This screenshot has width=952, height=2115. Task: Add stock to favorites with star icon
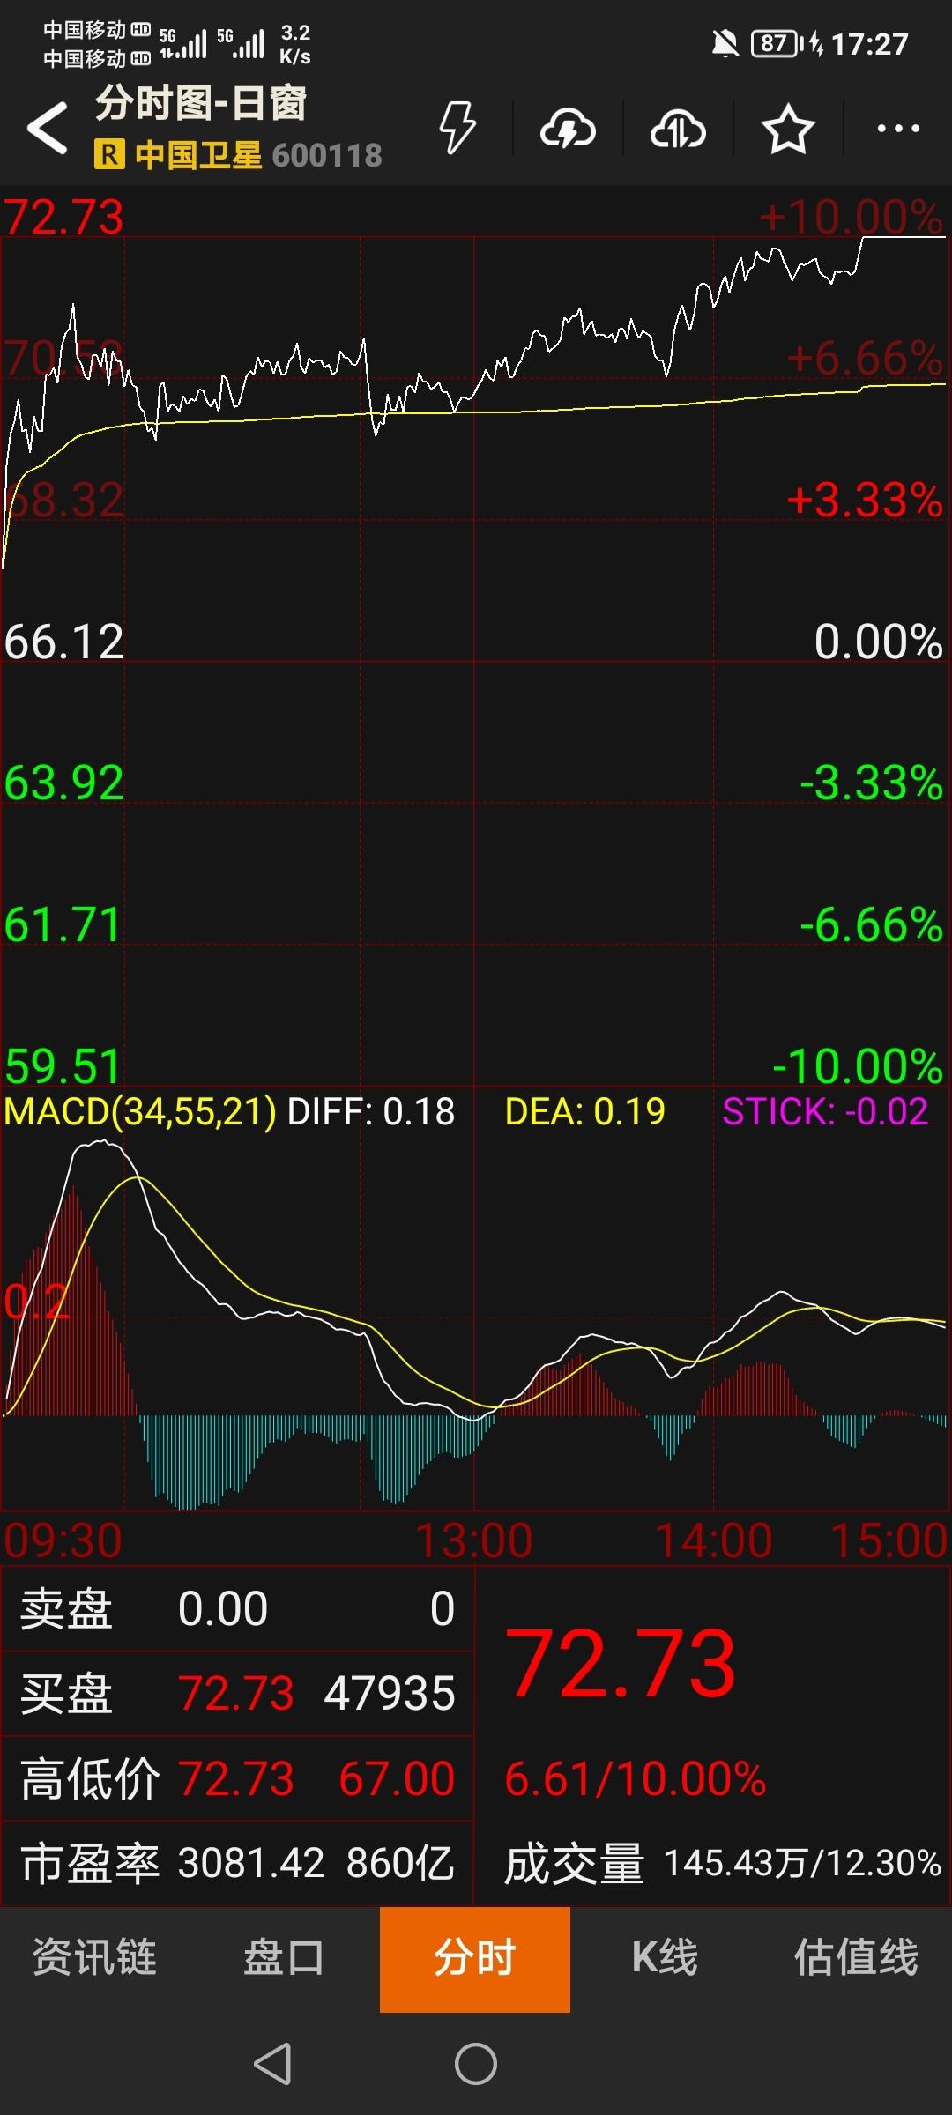coord(787,130)
